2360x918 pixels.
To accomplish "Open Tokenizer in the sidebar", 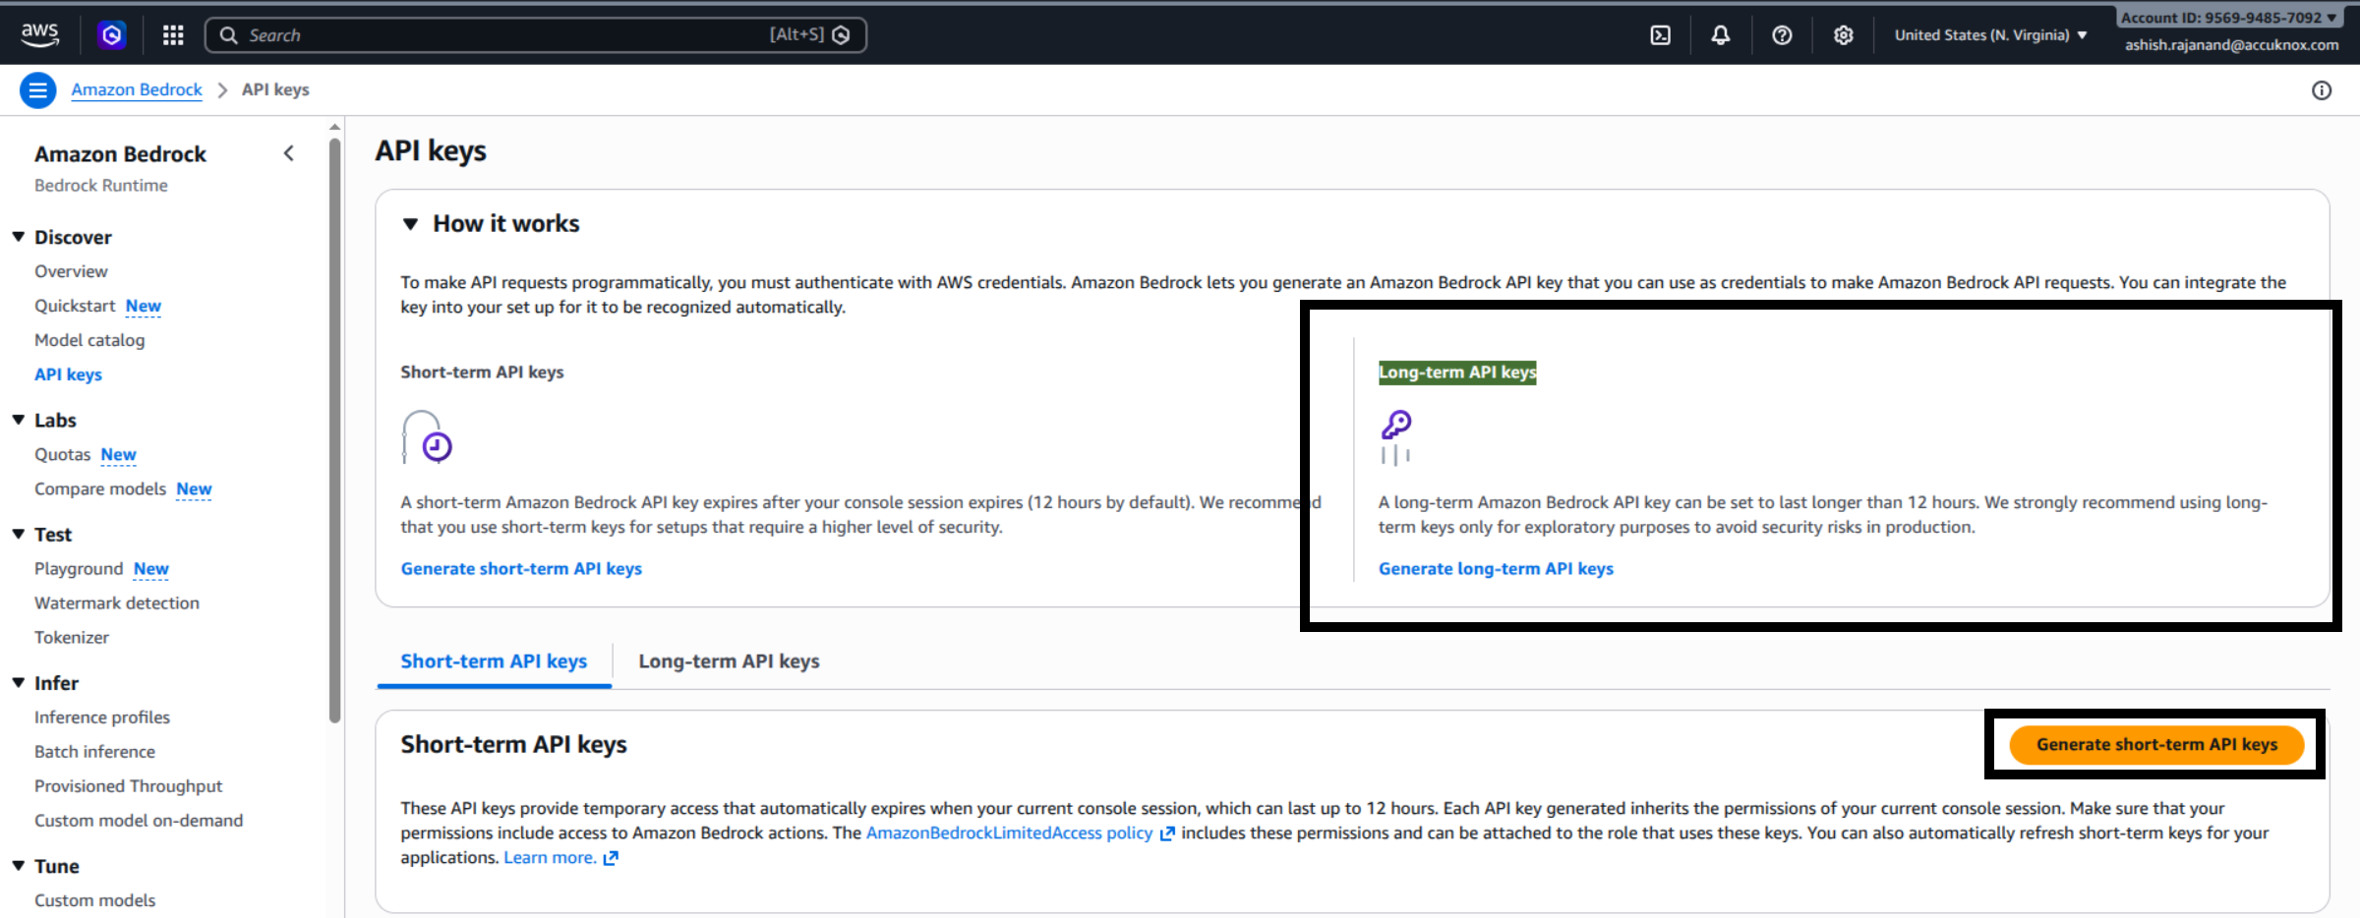I will pos(72,637).
